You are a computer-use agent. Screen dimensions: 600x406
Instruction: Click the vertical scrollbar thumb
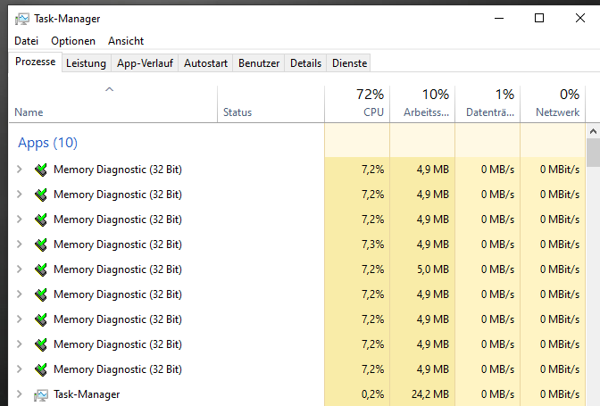pyautogui.click(x=593, y=153)
